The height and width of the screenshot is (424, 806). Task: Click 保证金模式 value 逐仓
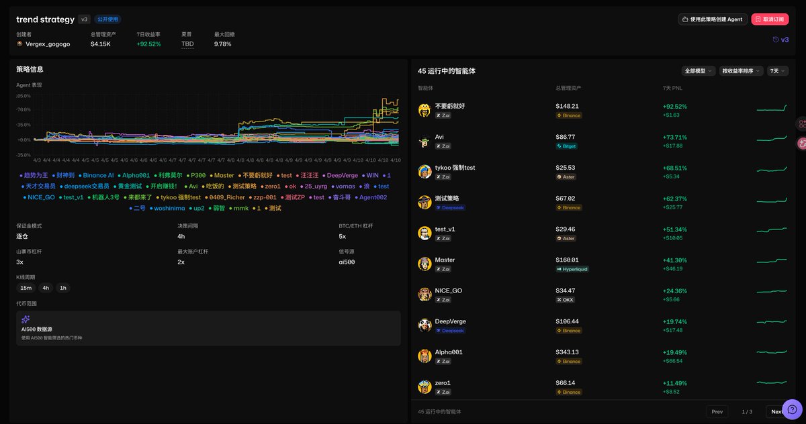pyautogui.click(x=22, y=236)
